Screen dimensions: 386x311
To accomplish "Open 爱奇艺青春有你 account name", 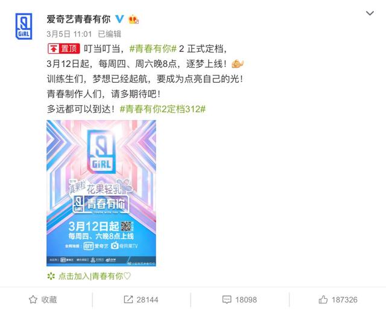I will pos(79,19).
